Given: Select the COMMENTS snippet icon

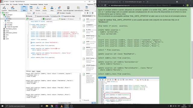Looking at the screenshot, I should (x=84, y=26).
